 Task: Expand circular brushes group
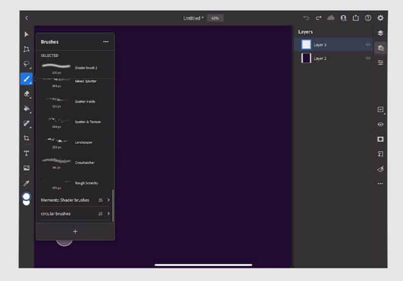(75, 214)
